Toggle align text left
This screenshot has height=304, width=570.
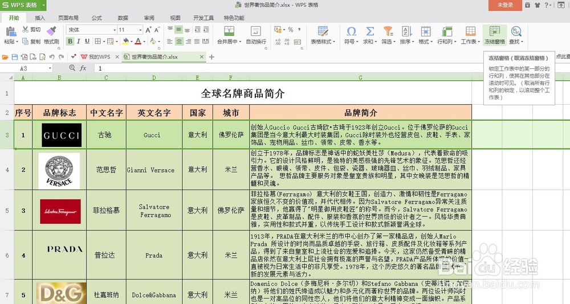170,42
